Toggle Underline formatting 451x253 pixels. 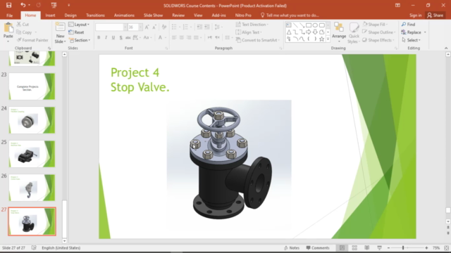pos(113,37)
